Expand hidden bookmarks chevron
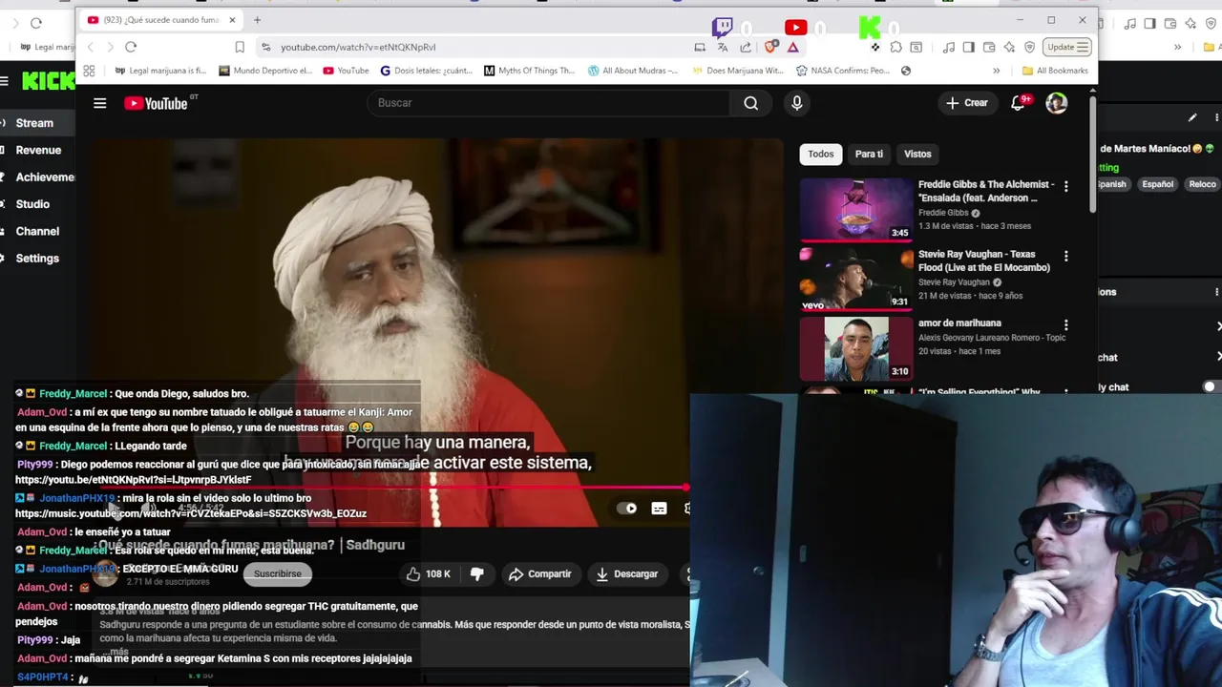 pyautogui.click(x=996, y=71)
